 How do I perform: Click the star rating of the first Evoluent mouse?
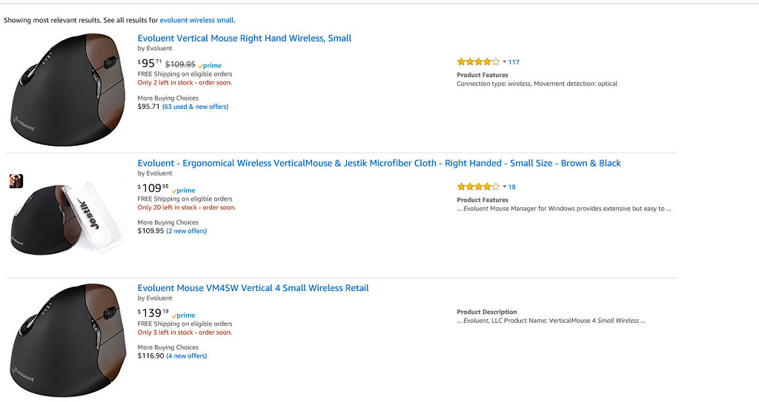pyautogui.click(x=478, y=62)
